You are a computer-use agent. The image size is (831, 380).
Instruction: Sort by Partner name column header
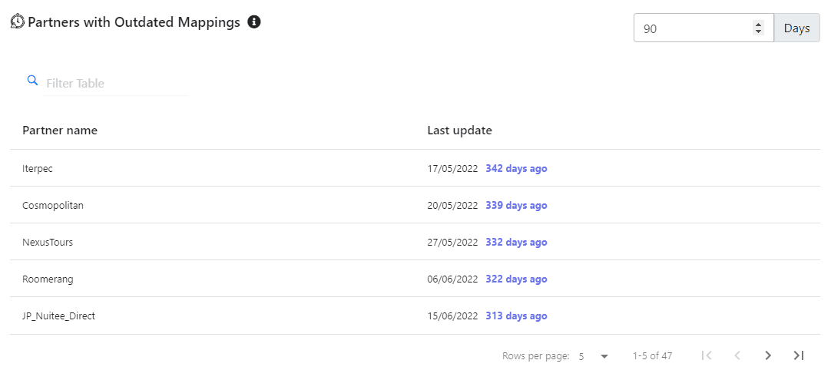[60, 131]
